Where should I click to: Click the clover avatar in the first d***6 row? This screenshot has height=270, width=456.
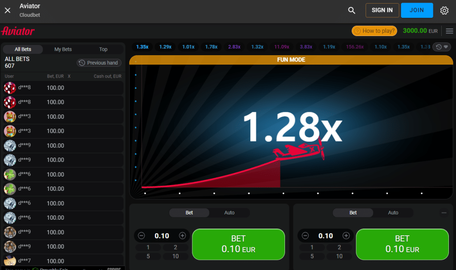point(10,174)
